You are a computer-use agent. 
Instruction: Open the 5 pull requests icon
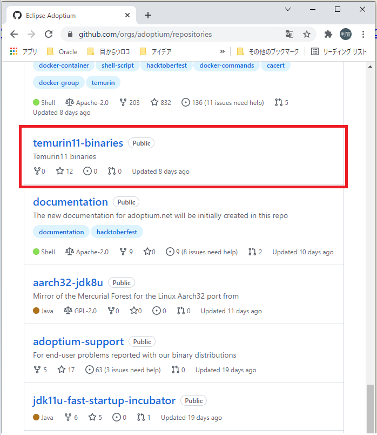click(x=278, y=102)
